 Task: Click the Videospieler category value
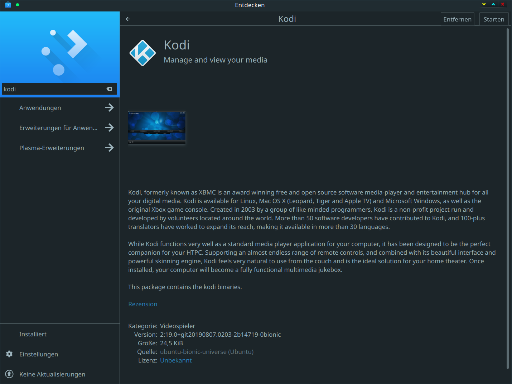click(178, 326)
